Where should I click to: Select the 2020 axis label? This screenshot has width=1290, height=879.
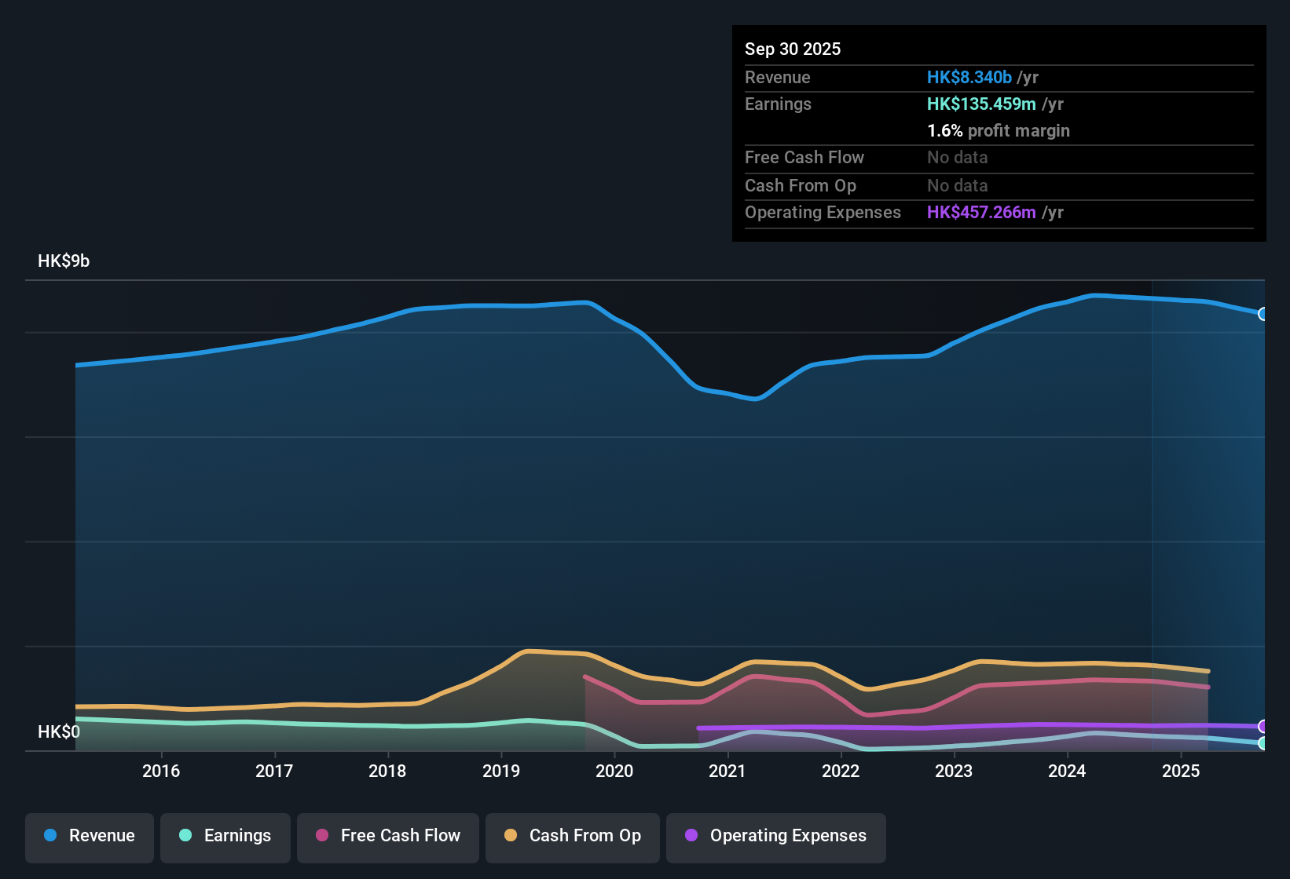click(615, 771)
